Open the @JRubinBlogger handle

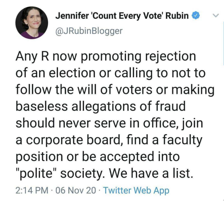[89, 31]
